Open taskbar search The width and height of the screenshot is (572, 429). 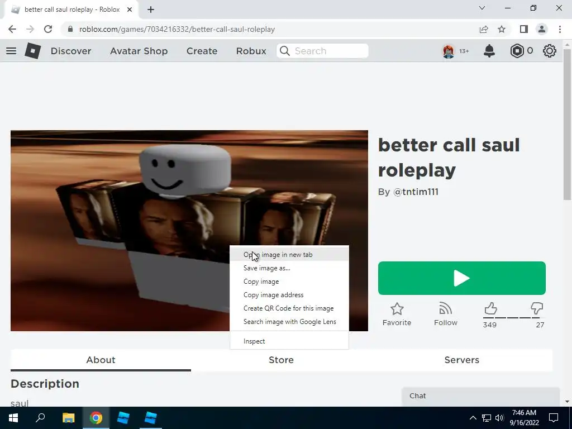[40, 418]
